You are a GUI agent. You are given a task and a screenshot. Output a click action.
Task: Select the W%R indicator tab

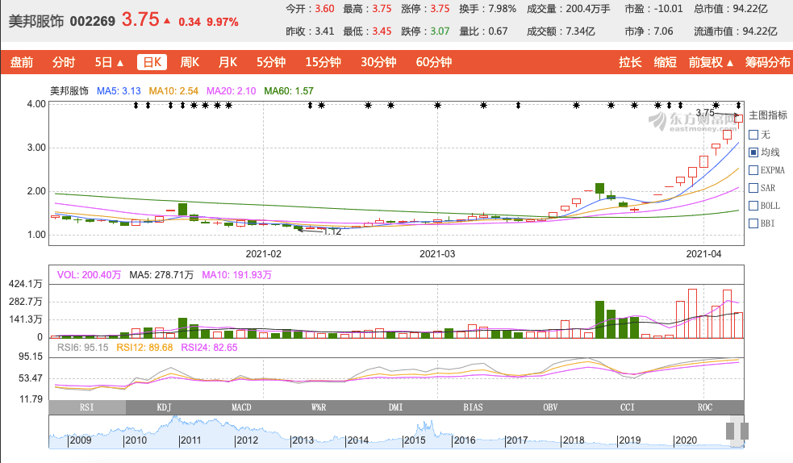tap(319, 407)
